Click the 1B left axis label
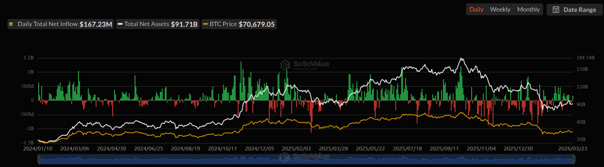604x167 pixels. 31,72
